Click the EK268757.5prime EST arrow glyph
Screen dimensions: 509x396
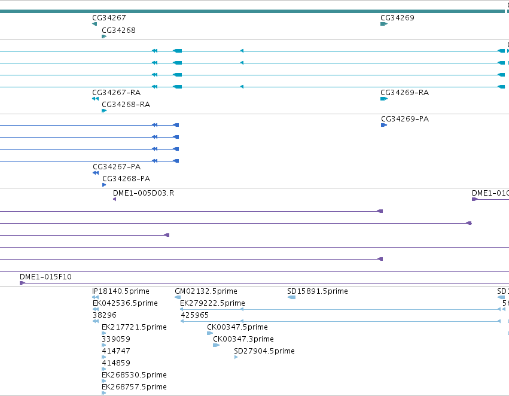pos(104,393)
